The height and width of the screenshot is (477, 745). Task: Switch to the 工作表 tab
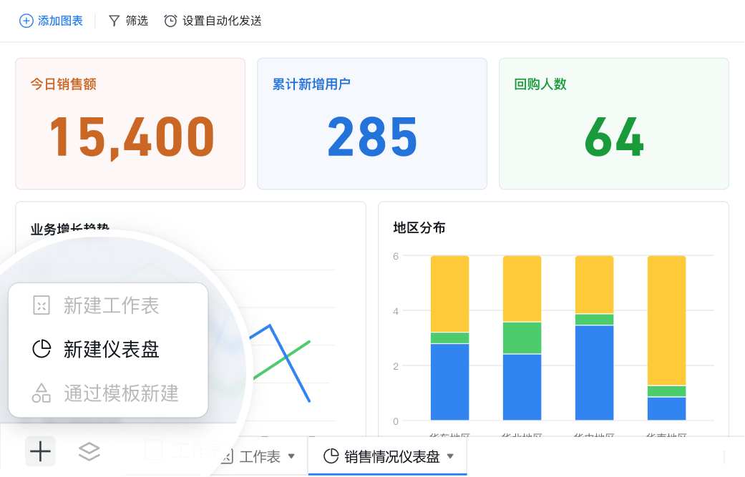(260, 456)
